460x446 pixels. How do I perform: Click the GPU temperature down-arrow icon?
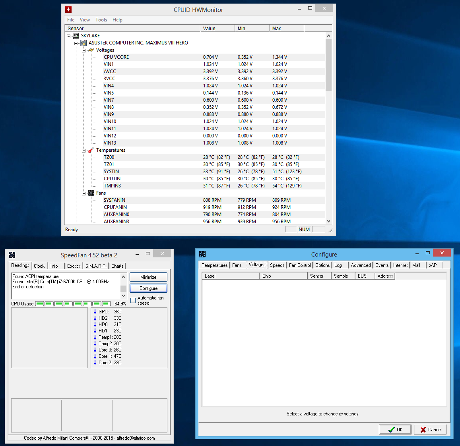[x=95, y=312]
